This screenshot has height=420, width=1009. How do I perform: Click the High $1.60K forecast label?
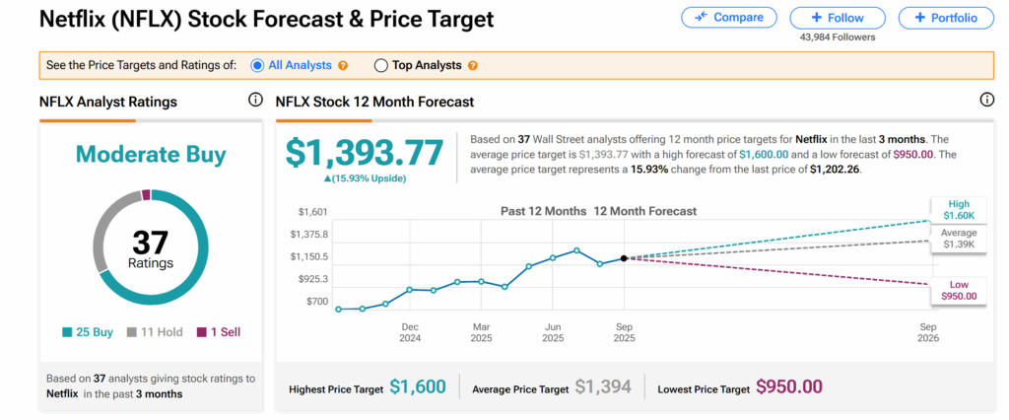click(959, 211)
